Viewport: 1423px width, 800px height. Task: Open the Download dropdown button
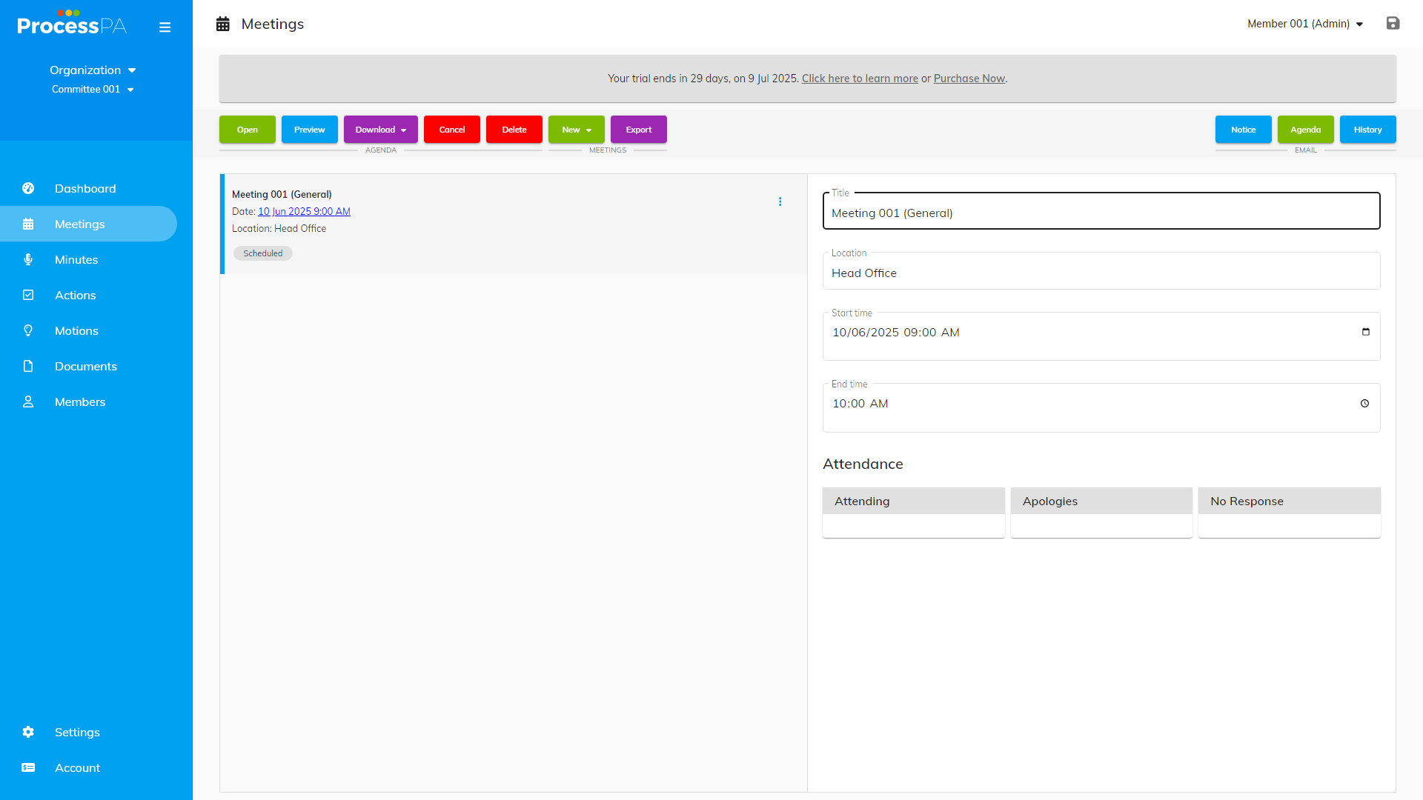(x=380, y=130)
